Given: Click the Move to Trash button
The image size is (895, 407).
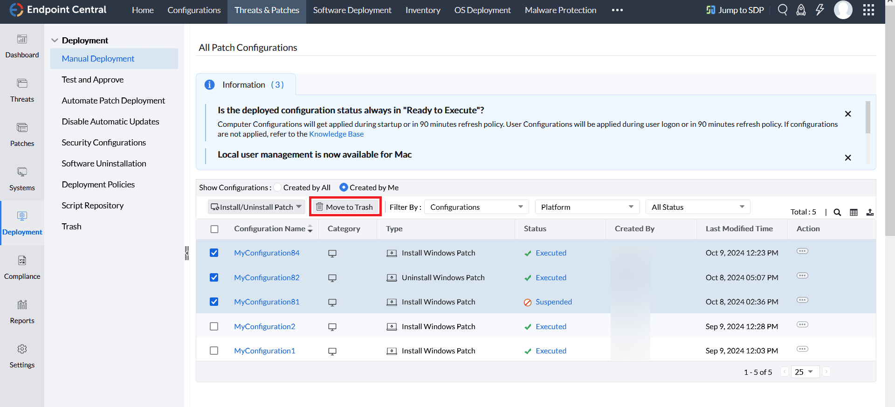Looking at the screenshot, I should [345, 207].
